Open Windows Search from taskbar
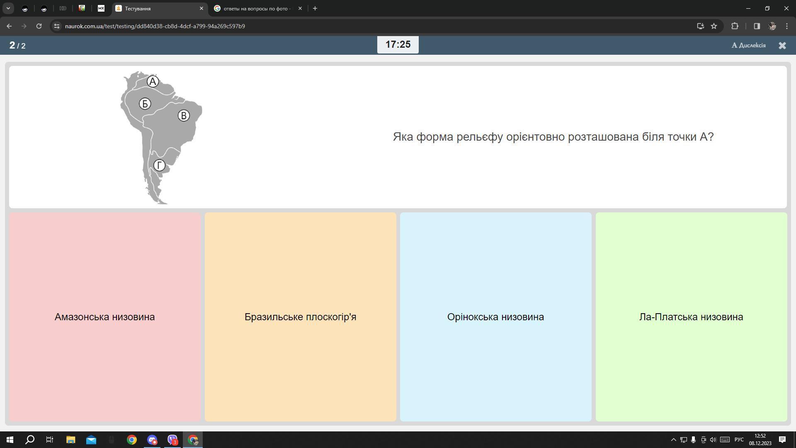This screenshot has width=796, height=448. click(30, 440)
